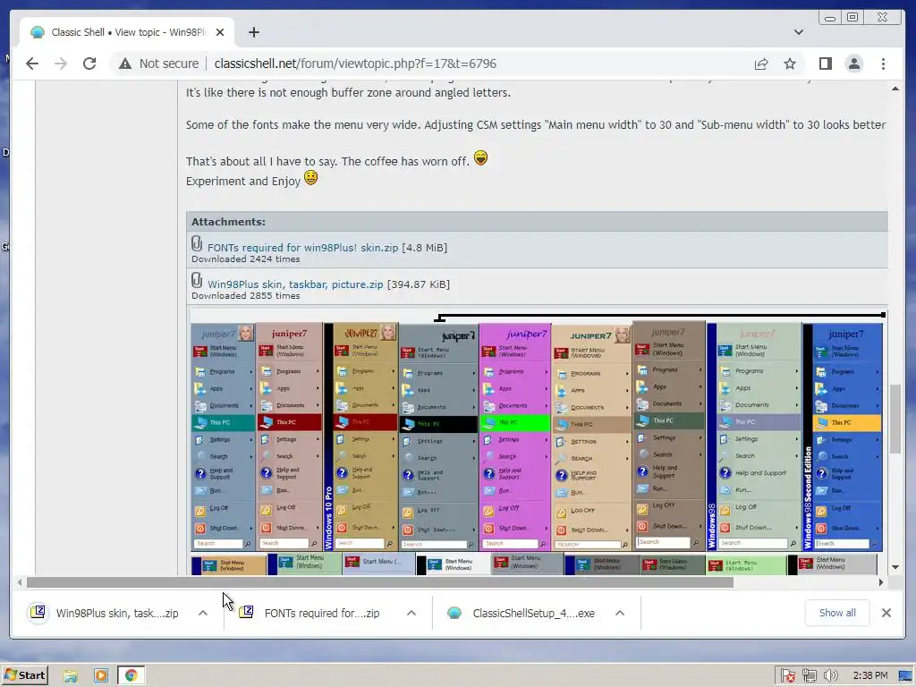The height and width of the screenshot is (687, 916).
Task: Close the Classic Shell View topic tab
Action: pos(220,32)
